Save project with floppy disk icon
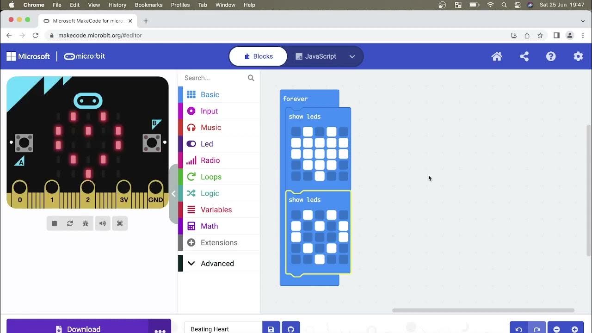The width and height of the screenshot is (592, 333). (x=271, y=329)
